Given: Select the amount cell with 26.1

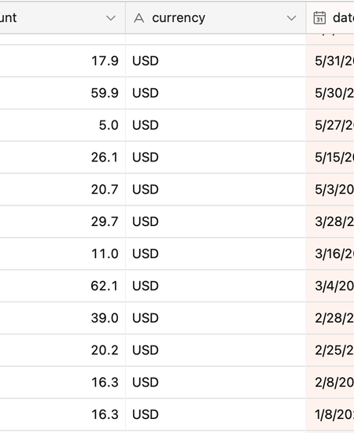Looking at the screenshot, I should pyautogui.click(x=63, y=157).
